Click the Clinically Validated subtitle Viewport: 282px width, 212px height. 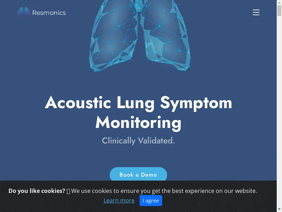pos(138,141)
